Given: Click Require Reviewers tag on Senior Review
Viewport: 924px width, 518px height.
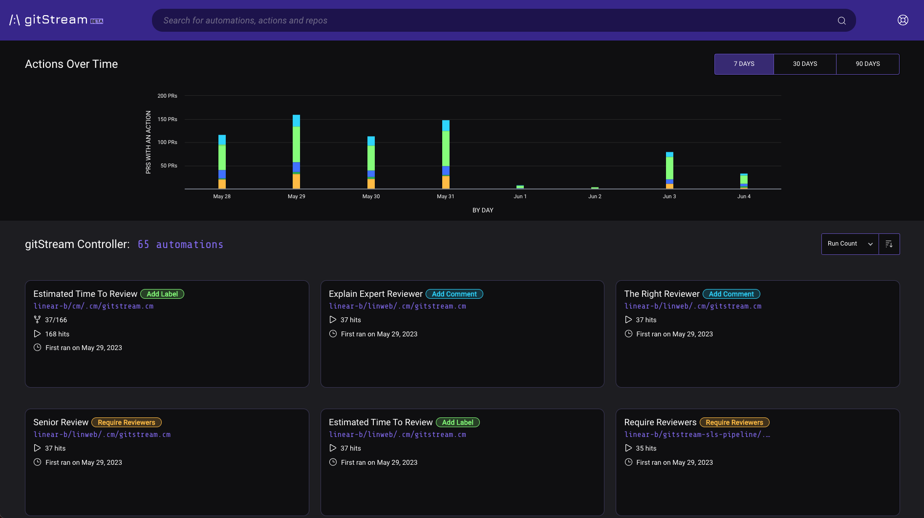Looking at the screenshot, I should (127, 422).
